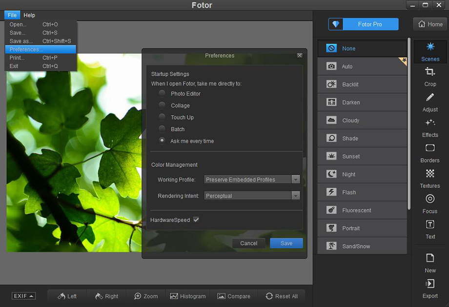This screenshot has width=449, height=307.
Task: Select the Batch startup option
Action: pos(162,129)
